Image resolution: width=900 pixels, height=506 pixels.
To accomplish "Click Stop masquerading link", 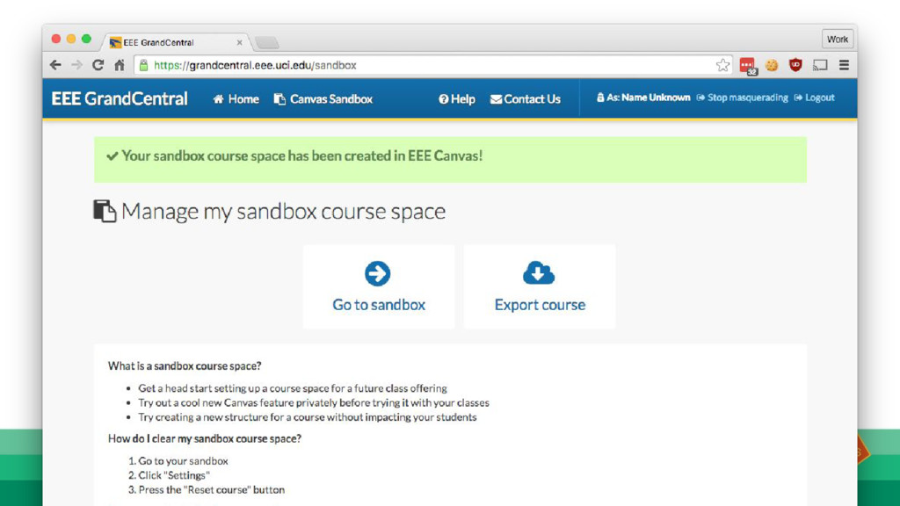I will 742,98.
